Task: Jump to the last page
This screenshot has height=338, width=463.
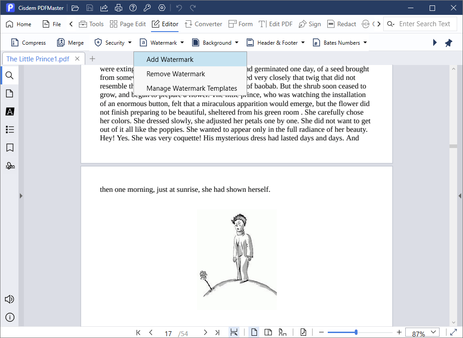Action: coord(218,333)
